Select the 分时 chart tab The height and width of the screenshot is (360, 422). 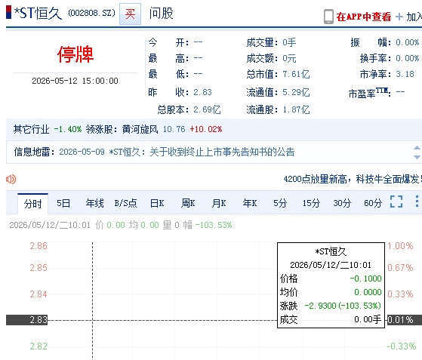coord(32,204)
